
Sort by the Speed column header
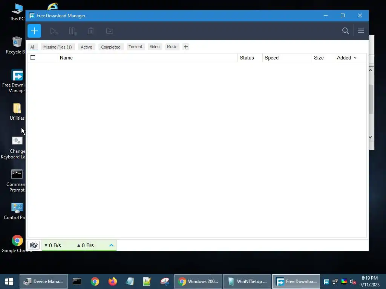(287, 58)
